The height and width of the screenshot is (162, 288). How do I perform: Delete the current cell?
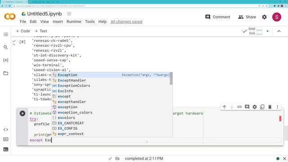pyautogui.click(x=270, y=107)
